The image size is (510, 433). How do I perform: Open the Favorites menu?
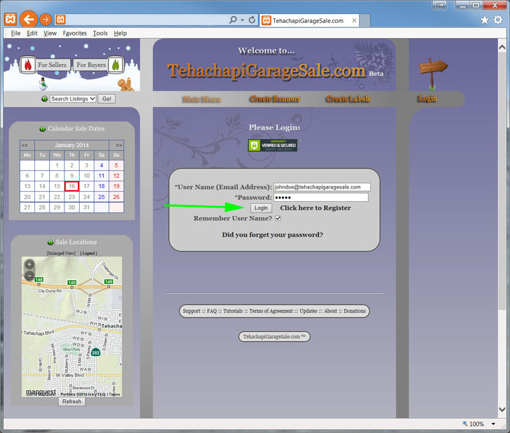pos(75,33)
